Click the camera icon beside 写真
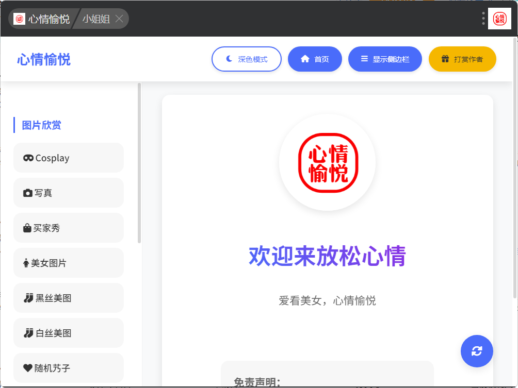This screenshot has height=388, width=518. (28, 193)
